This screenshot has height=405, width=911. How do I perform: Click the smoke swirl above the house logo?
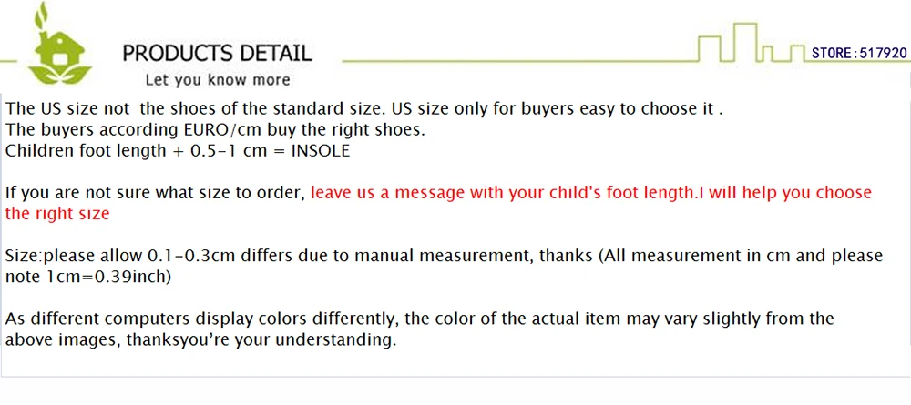click(x=41, y=15)
